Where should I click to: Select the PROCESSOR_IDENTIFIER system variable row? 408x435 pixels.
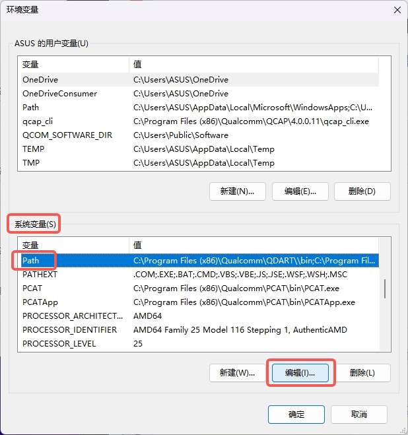coord(200,330)
